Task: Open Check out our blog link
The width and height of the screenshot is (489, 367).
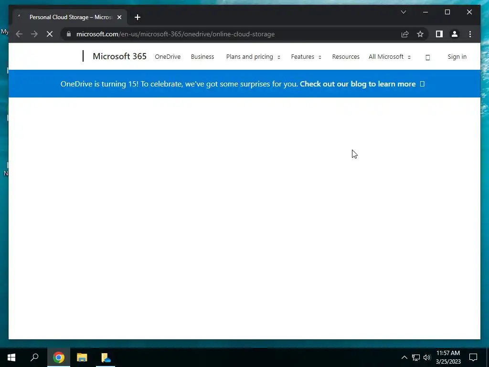Action: [x=362, y=84]
